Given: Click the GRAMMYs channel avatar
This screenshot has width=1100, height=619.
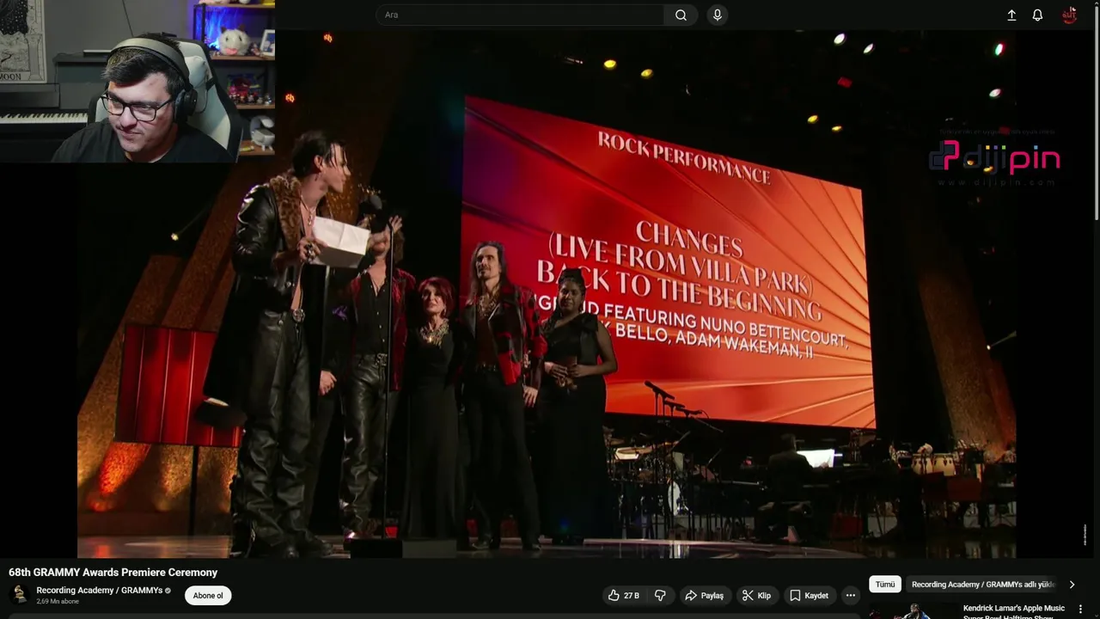Looking at the screenshot, I should 19,595.
